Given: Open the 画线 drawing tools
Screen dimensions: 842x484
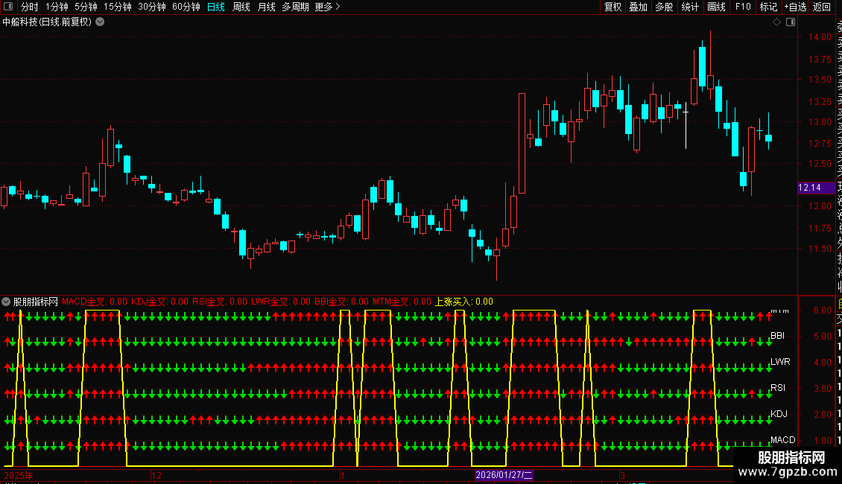Looking at the screenshot, I should coord(716,7).
